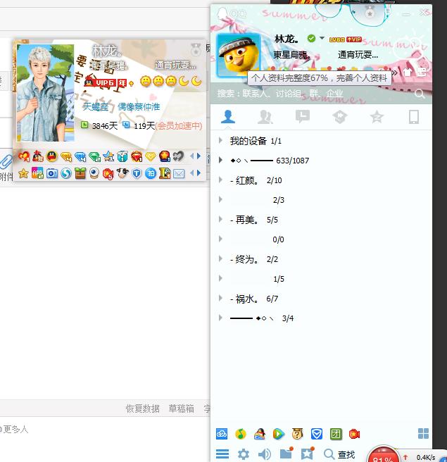Click the yellow diamond level 4 badge
The height and width of the screenshot is (462, 447).
[66, 156]
